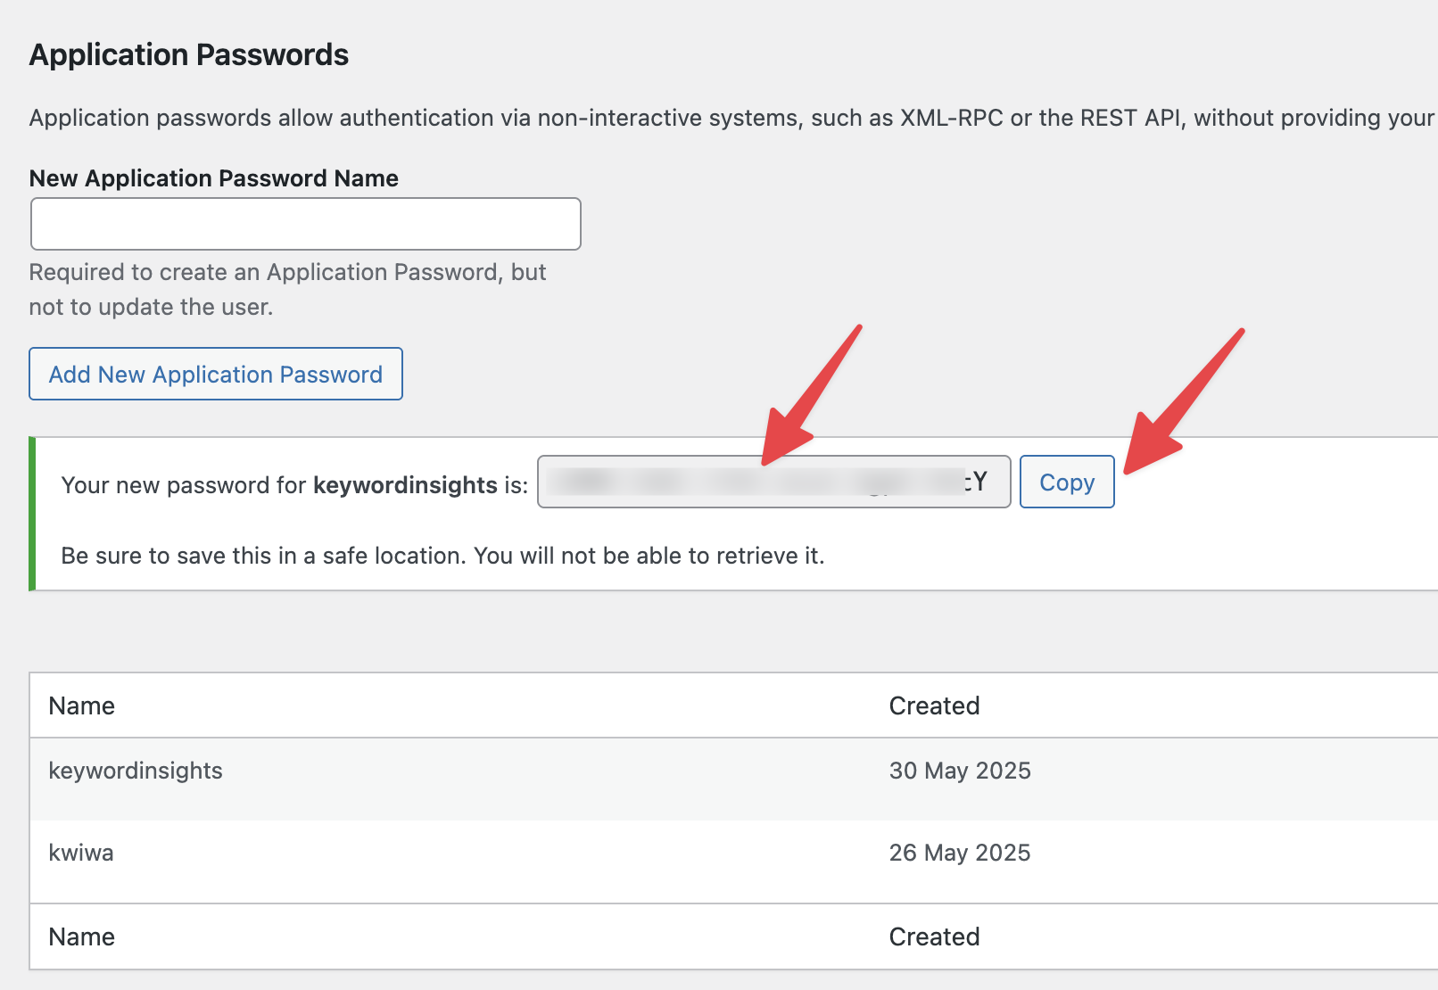Screen dimensions: 1438x990
Task: Click the 26 May 2025 created date
Action: (x=960, y=853)
